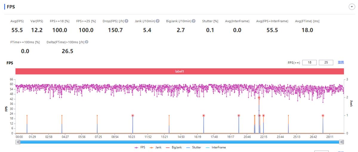
Task: Click help icon next to Drop(FPS) [/h]
Action: (x=126, y=21)
